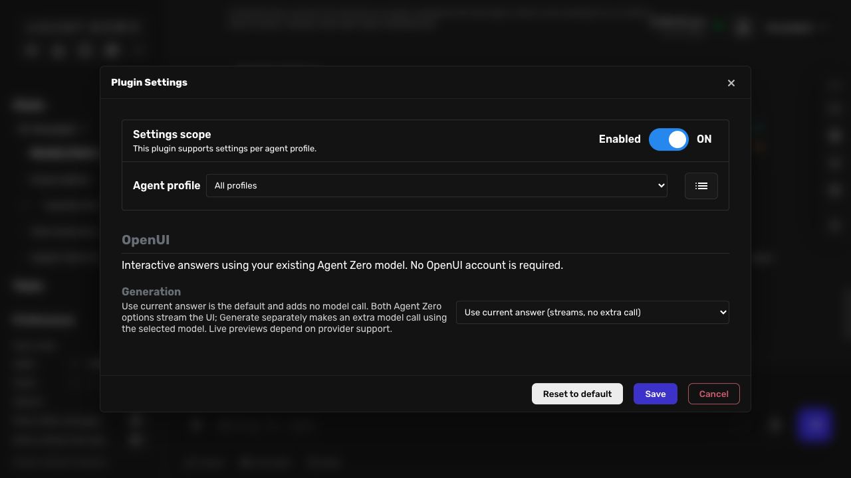The width and height of the screenshot is (851, 478).
Task: Open the Agent profile dropdown
Action: pos(437,186)
